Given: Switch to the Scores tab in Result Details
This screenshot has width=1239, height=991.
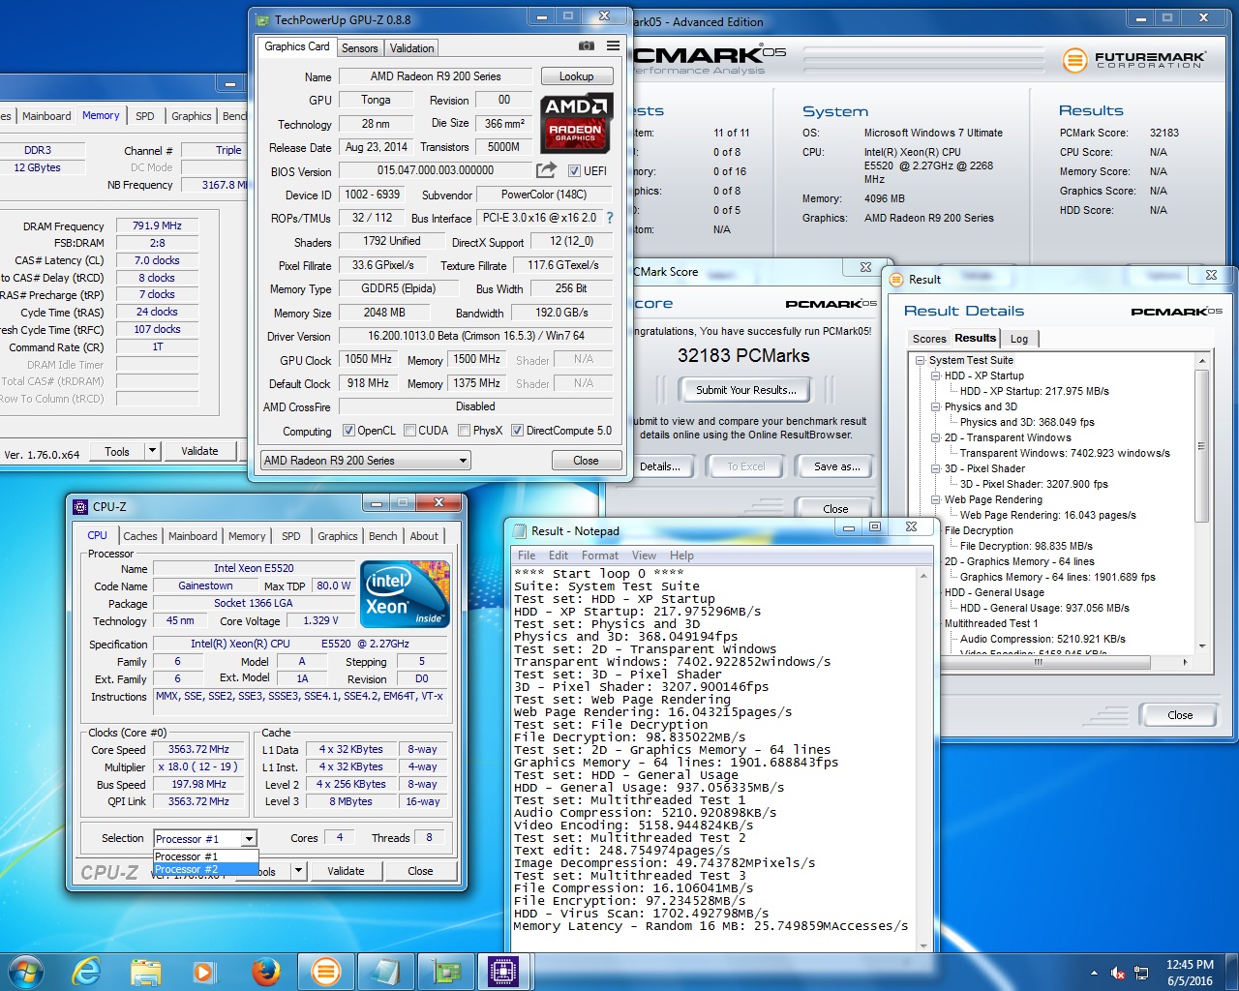Looking at the screenshot, I should (929, 339).
